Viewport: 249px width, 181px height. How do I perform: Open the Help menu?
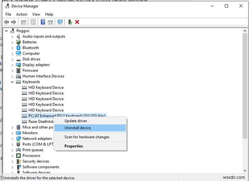pos(49,14)
